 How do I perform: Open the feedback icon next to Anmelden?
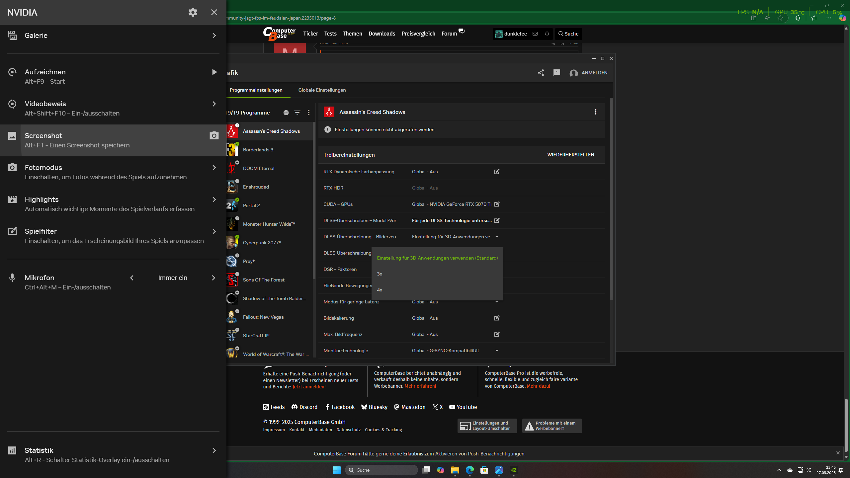click(x=557, y=73)
